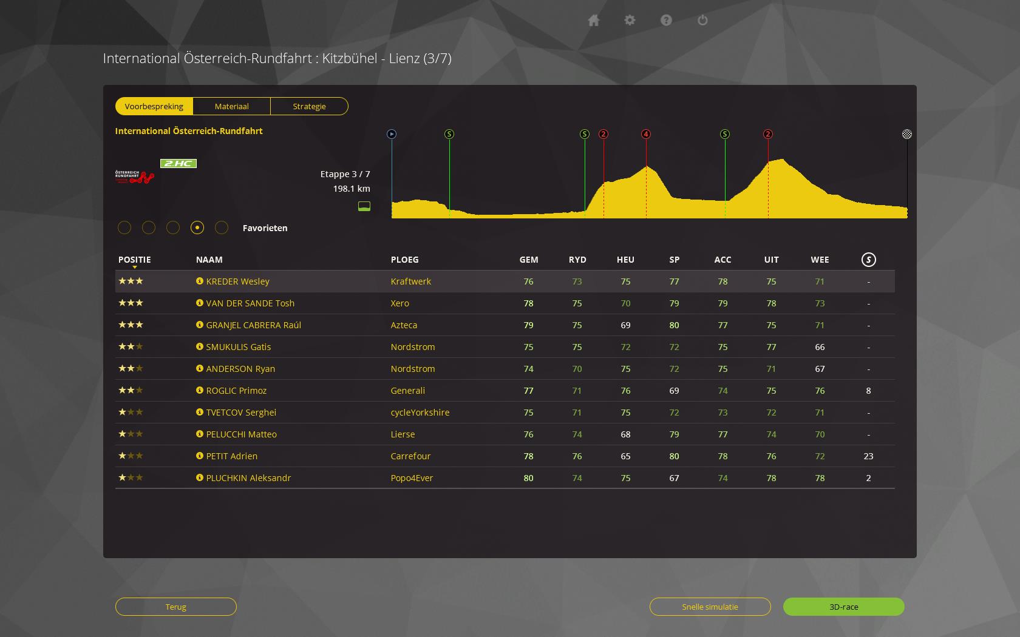Click the 198.1 km distance text
The width and height of the screenshot is (1020, 637).
pyautogui.click(x=352, y=189)
